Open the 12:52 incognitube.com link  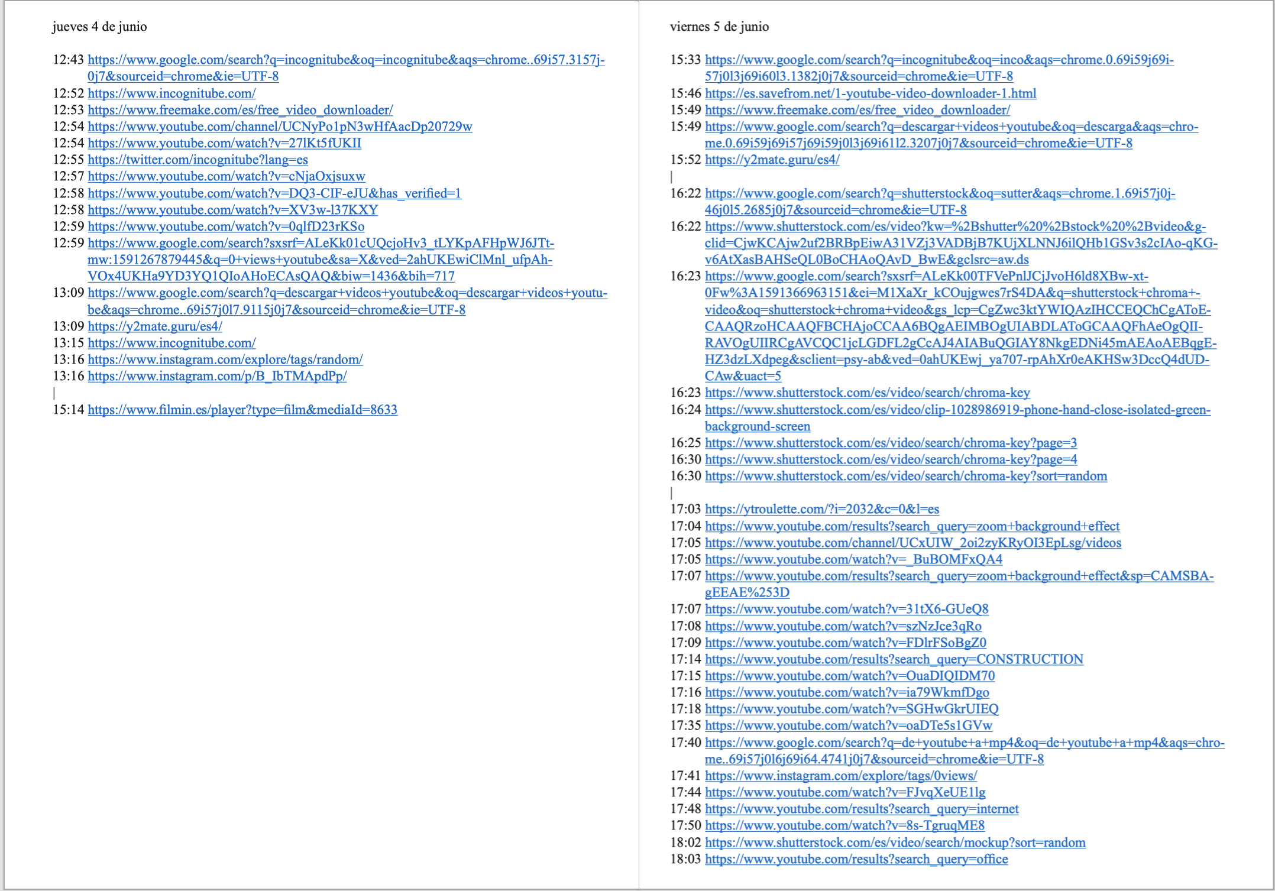pyautogui.click(x=171, y=93)
